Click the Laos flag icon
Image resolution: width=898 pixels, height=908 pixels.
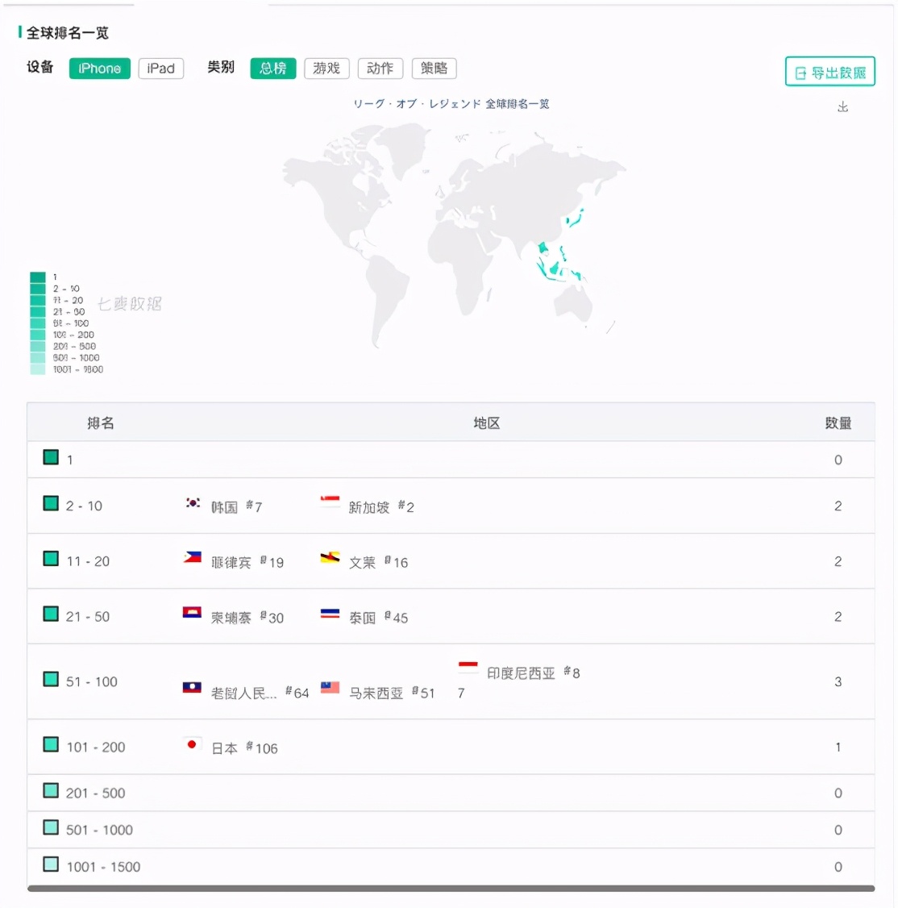coord(192,687)
